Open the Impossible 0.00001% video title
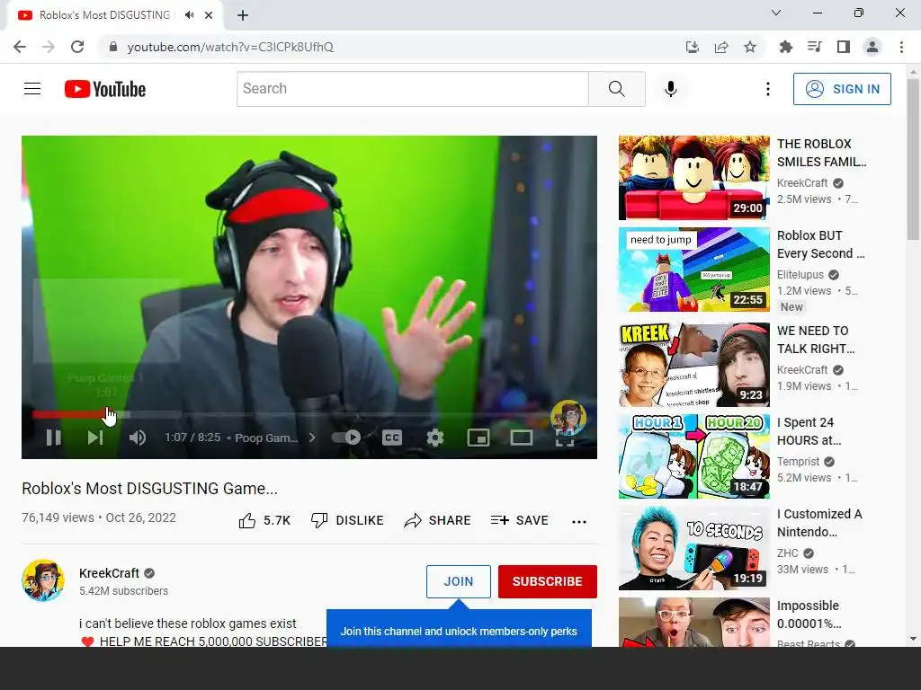 coord(809,615)
